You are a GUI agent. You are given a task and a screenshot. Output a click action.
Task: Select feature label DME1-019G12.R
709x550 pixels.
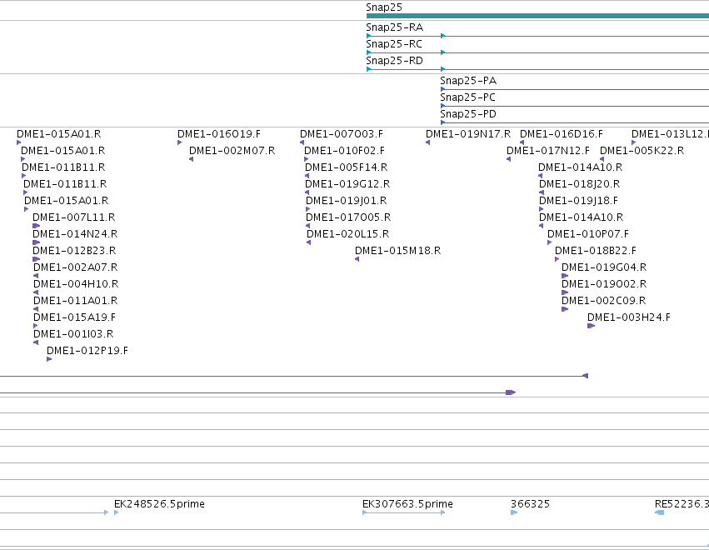click(347, 184)
